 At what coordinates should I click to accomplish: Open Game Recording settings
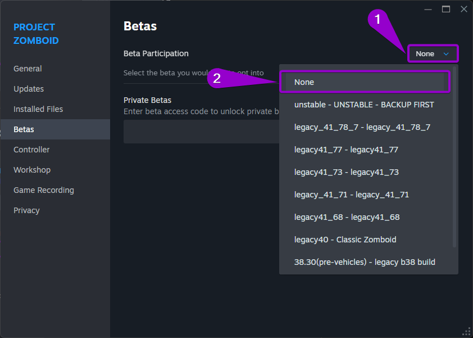55,190
